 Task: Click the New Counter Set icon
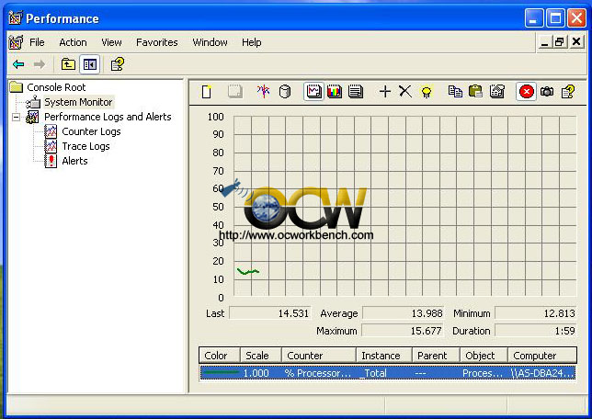click(x=207, y=92)
